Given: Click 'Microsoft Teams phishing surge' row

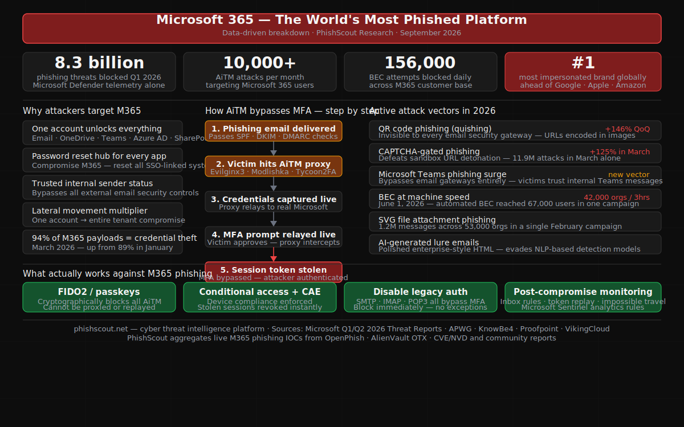Looking at the screenshot, I should tap(515, 176).
